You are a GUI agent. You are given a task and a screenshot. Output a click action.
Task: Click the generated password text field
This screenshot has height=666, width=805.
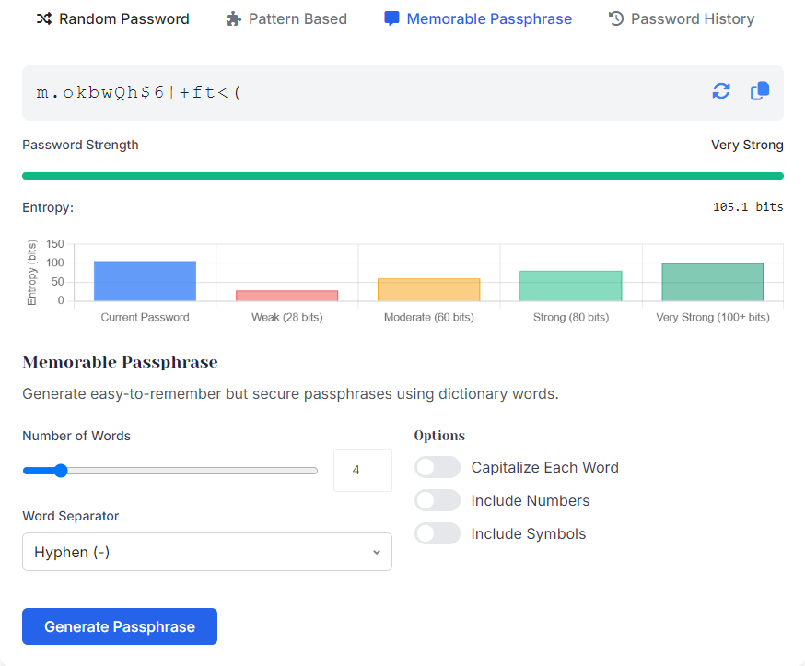(403, 93)
